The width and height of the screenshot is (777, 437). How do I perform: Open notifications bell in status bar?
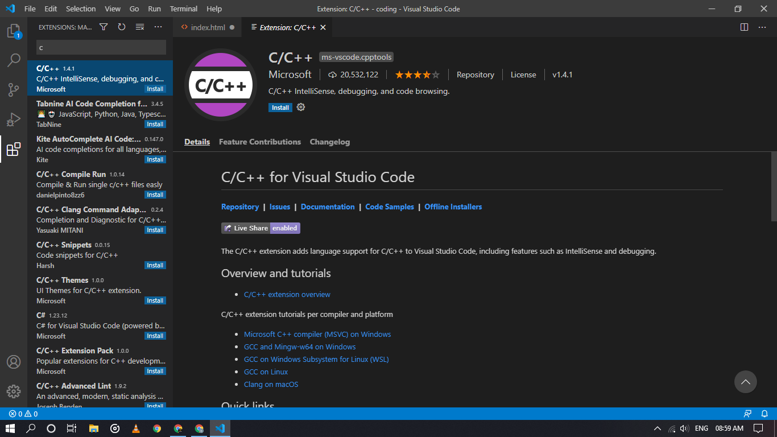tap(764, 414)
